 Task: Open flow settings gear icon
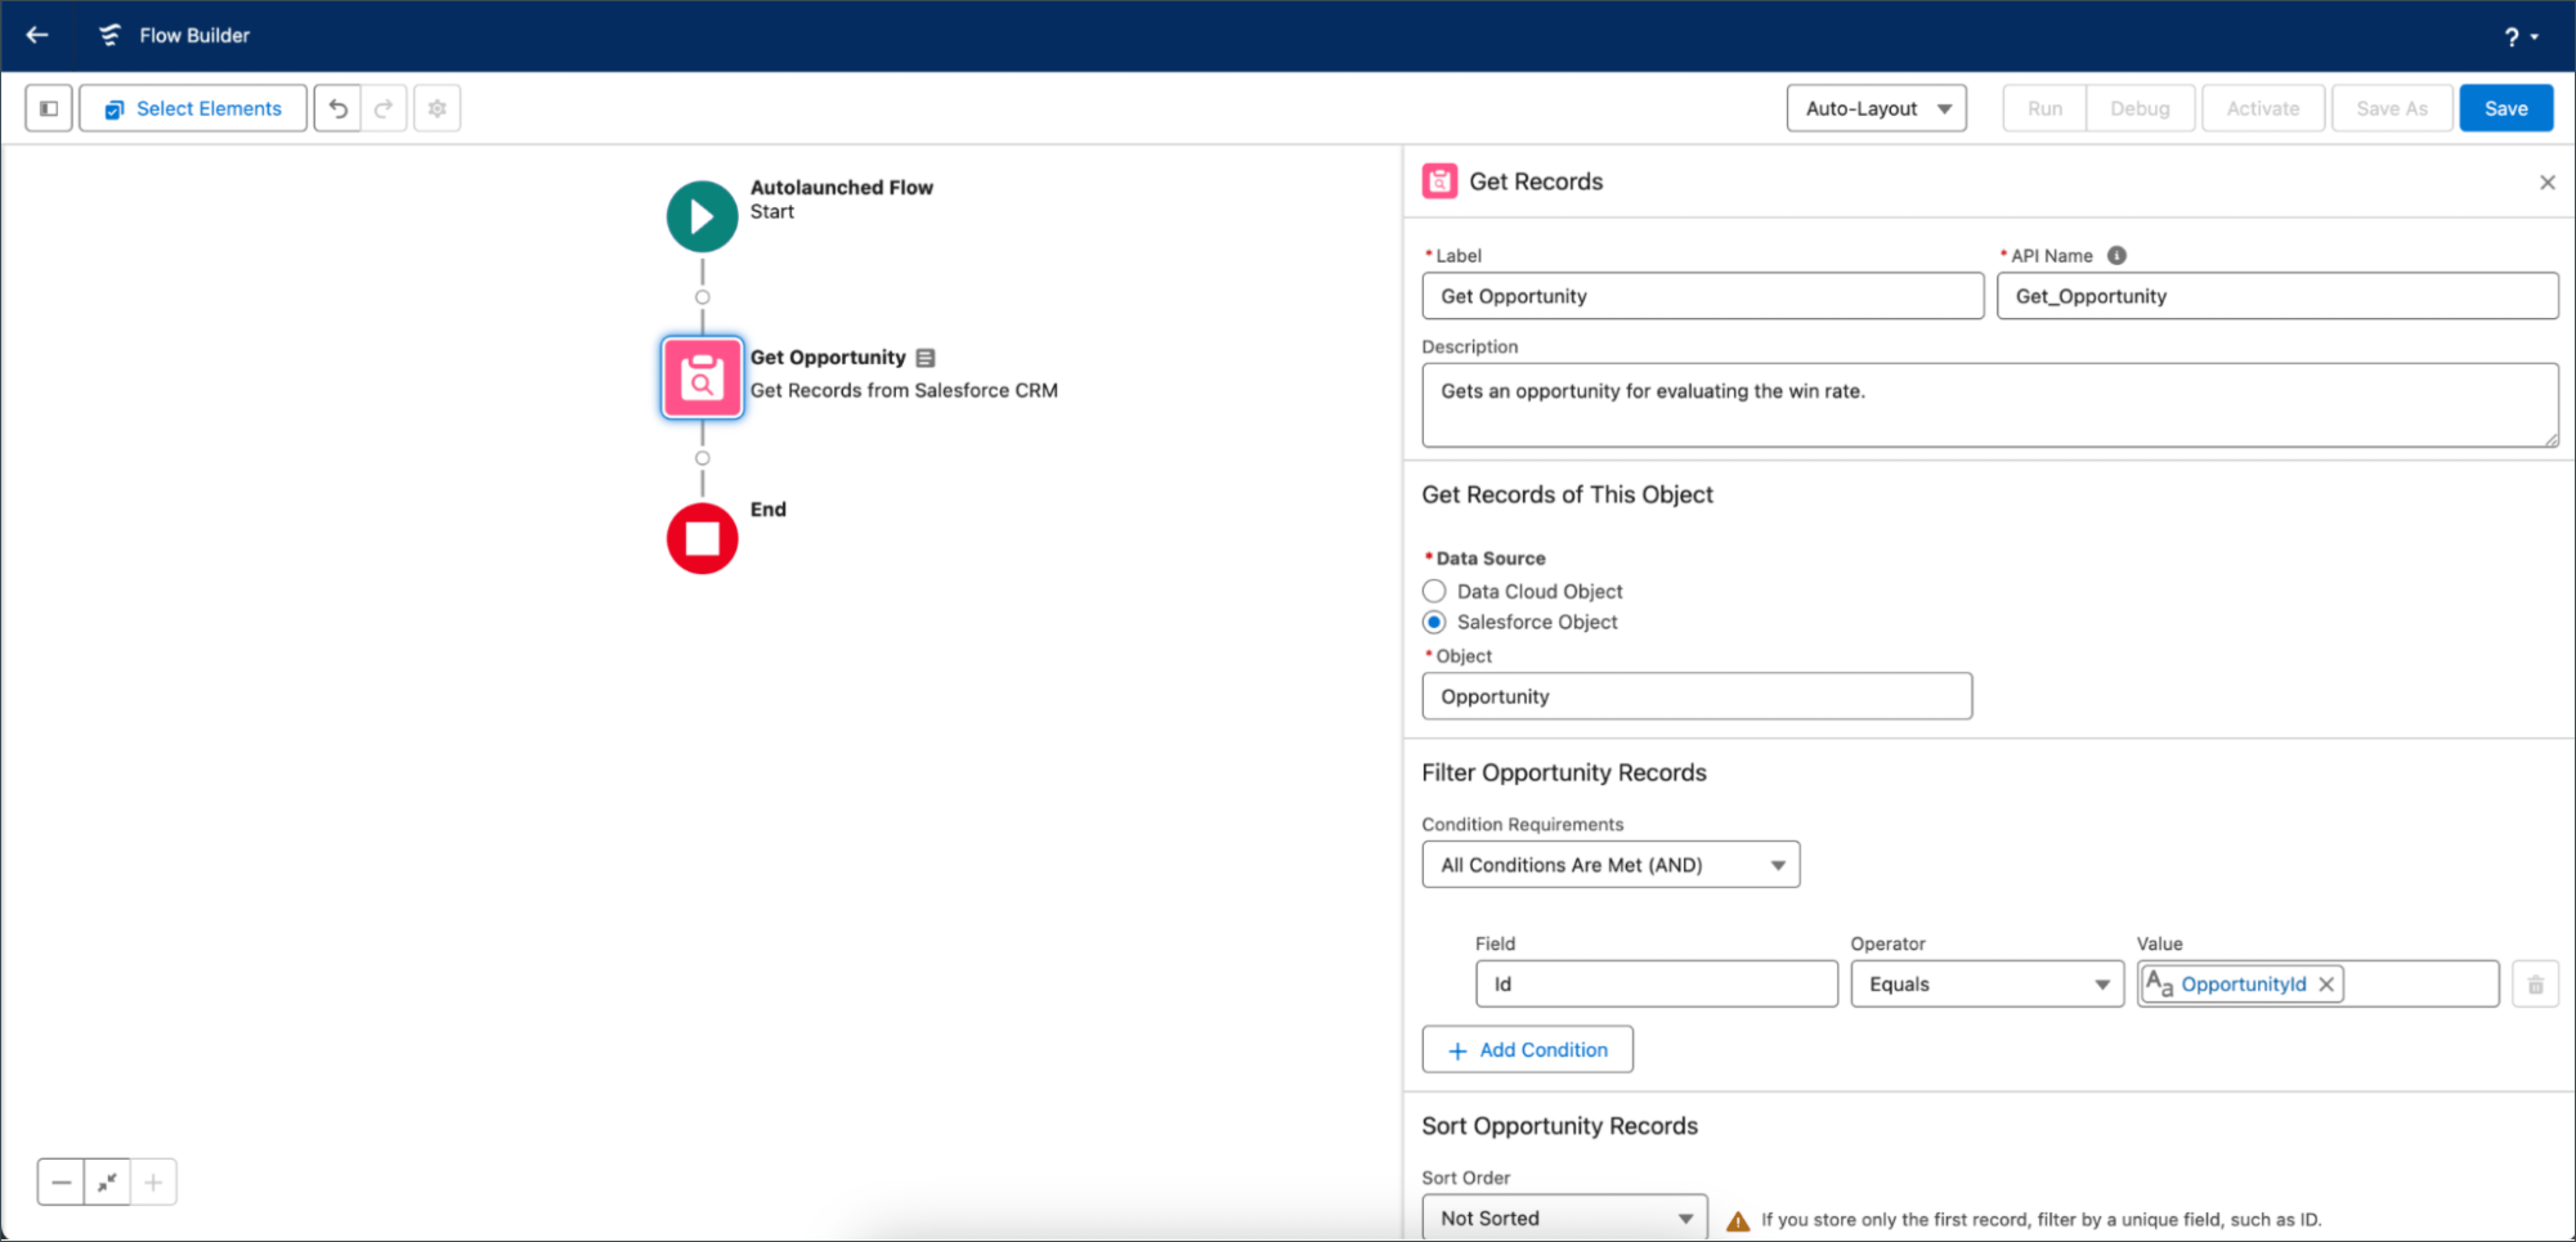pyautogui.click(x=437, y=108)
